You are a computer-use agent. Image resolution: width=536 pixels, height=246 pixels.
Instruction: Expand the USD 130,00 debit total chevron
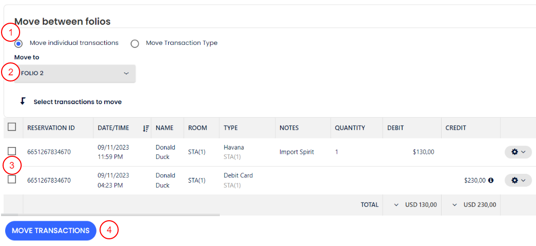[396, 205]
